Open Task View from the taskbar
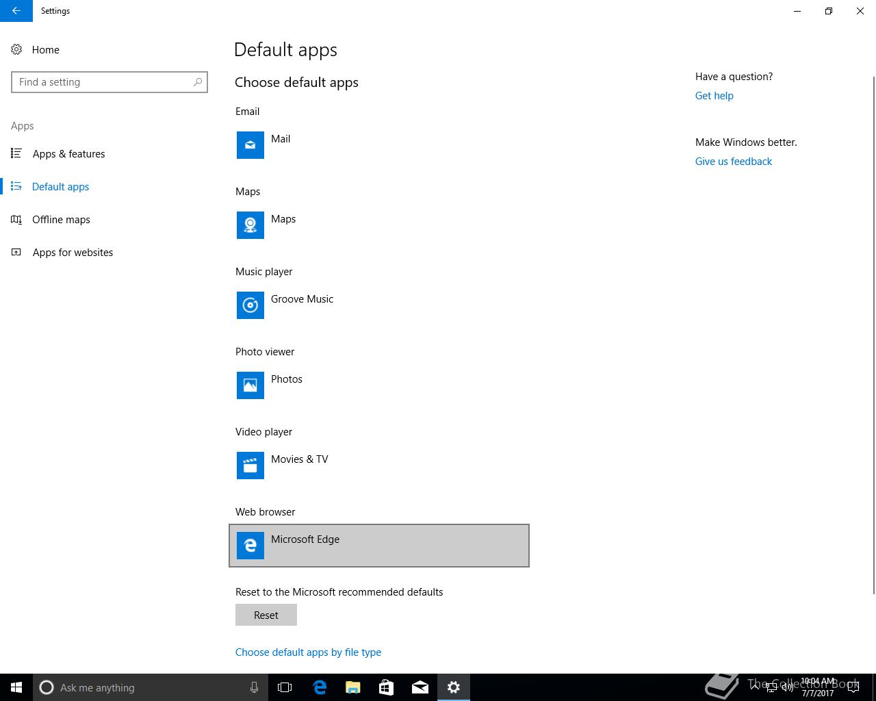Image resolution: width=876 pixels, height=701 pixels. pos(285,687)
